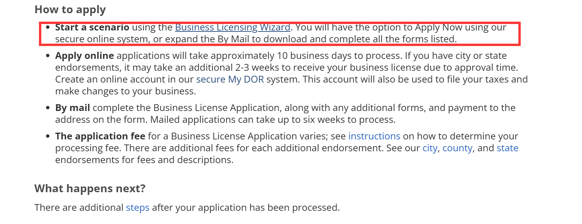Click the What happens next? heading
The image size is (582, 224).
(x=90, y=188)
